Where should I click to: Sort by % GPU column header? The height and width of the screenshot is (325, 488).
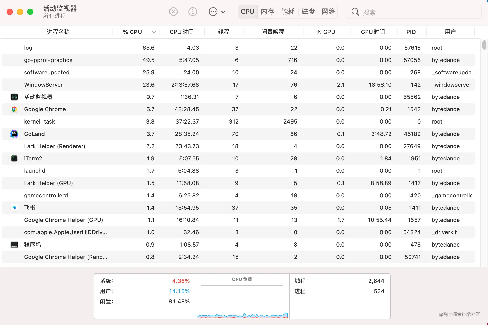point(326,32)
